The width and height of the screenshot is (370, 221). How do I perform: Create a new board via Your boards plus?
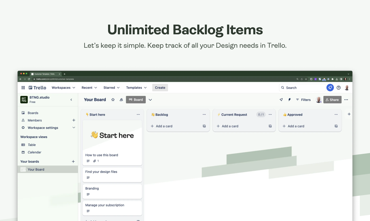73,161
